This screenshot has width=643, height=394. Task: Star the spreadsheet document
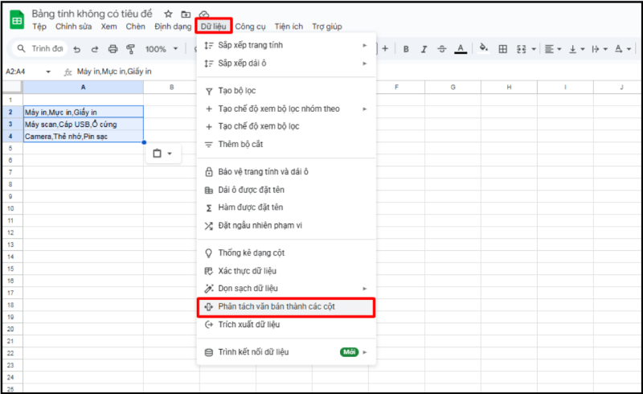click(x=168, y=14)
